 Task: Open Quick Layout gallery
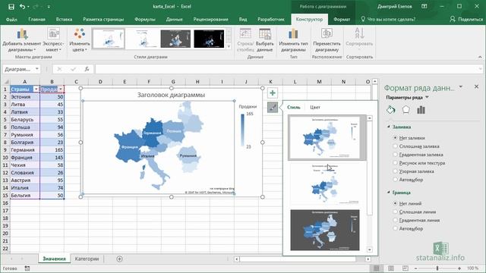53,39
